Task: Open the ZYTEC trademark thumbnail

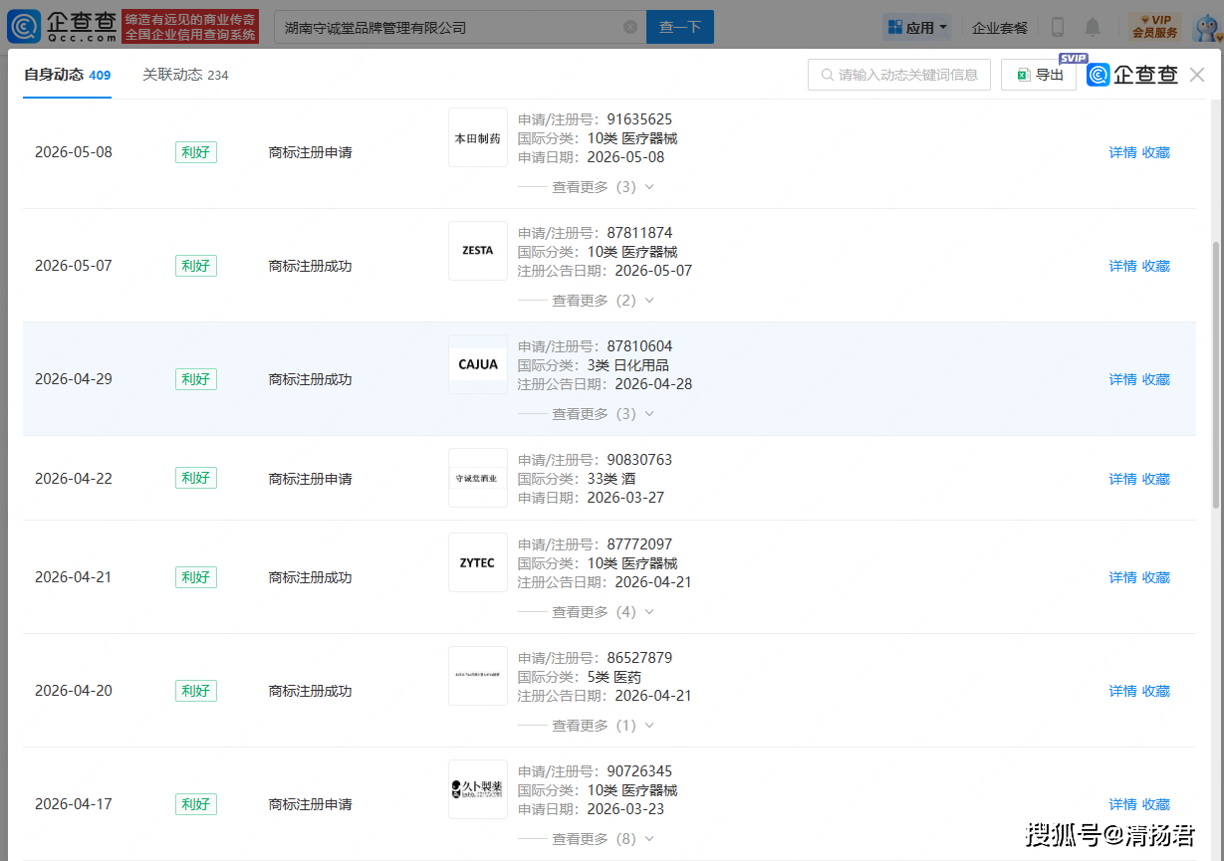Action: [x=478, y=562]
